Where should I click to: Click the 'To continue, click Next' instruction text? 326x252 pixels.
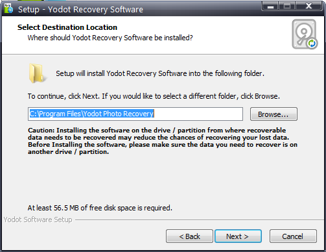[154, 96]
